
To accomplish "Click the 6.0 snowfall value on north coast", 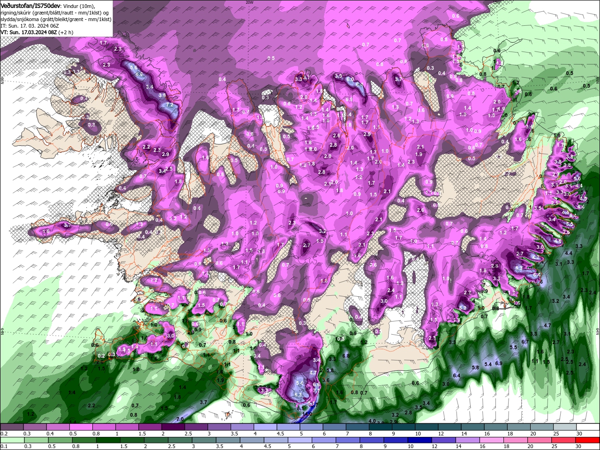I will 350,79.
